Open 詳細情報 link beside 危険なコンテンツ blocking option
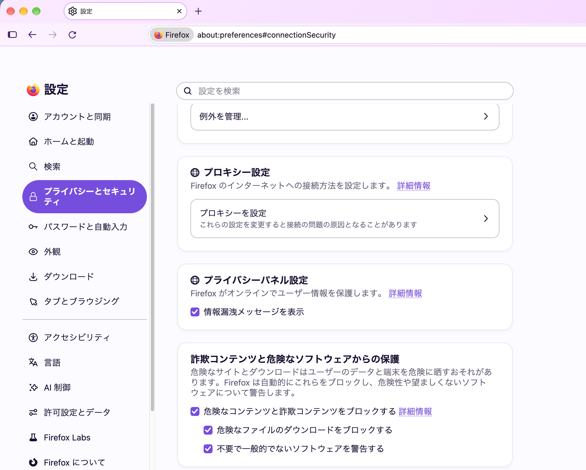This screenshot has width=586, height=470. [415, 411]
